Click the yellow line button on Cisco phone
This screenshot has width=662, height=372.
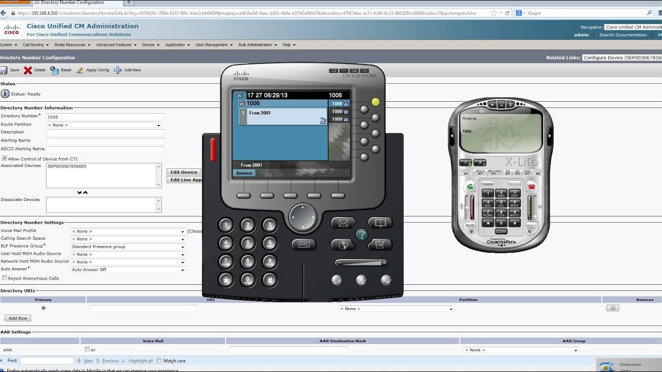coord(375,102)
